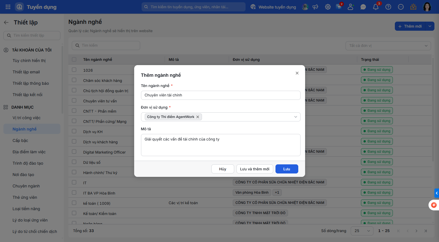The height and width of the screenshot is (242, 439).
Task: Click the help question mark icon
Action: (388, 7)
